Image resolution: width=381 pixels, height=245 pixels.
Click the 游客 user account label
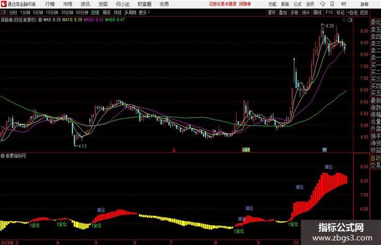pyautogui.click(x=364, y=4)
